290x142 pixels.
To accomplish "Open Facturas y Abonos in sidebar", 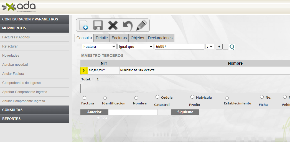I will click(x=16, y=37).
